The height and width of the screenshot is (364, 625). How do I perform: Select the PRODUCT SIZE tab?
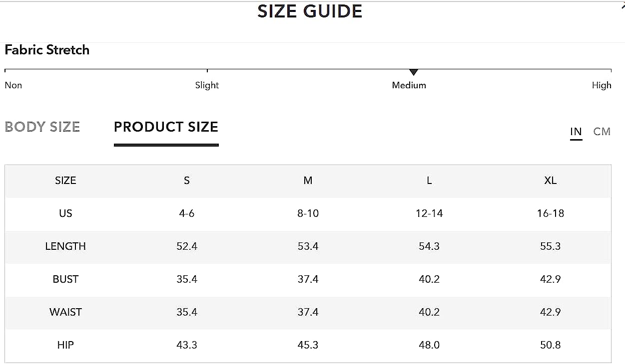166,127
